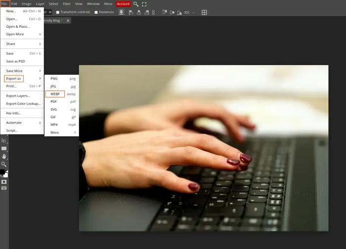346x249 pixels.
Task: Enable the Distances checkbox
Action: 96,12
